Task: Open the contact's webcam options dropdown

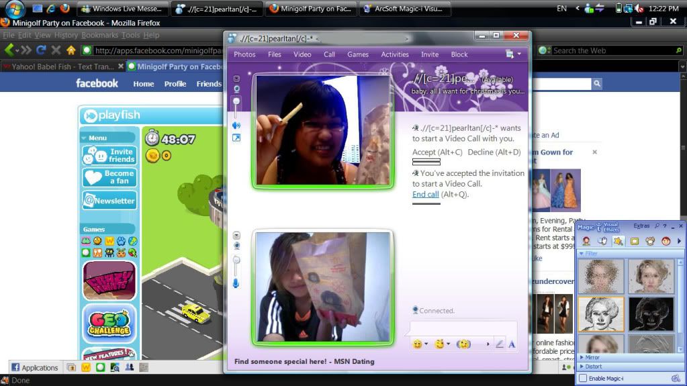Action: (x=236, y=79)
